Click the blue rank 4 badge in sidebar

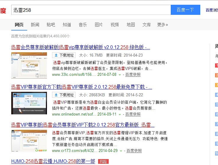[217, 95]
